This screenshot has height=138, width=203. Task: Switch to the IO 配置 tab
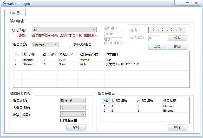pyautogui.click(x=15, y=13)
